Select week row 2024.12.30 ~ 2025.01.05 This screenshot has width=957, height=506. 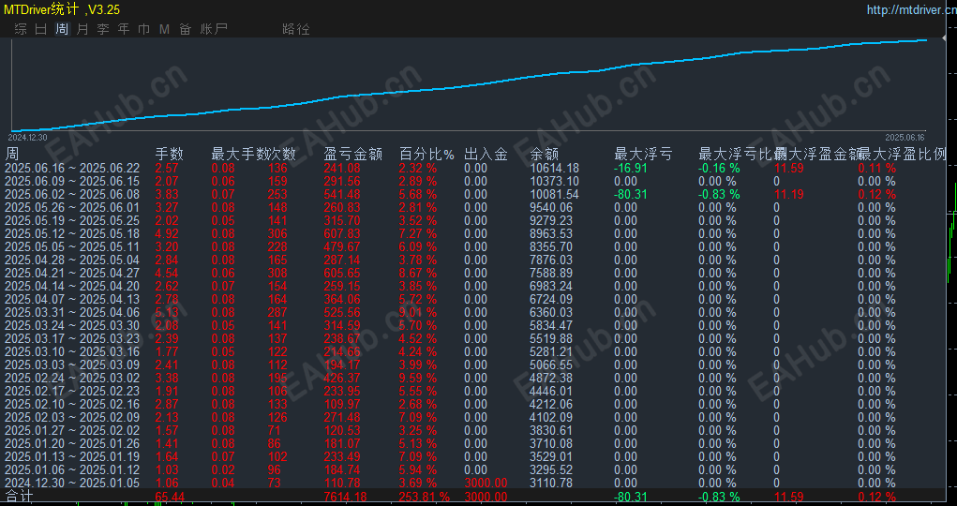coord(72,483)
